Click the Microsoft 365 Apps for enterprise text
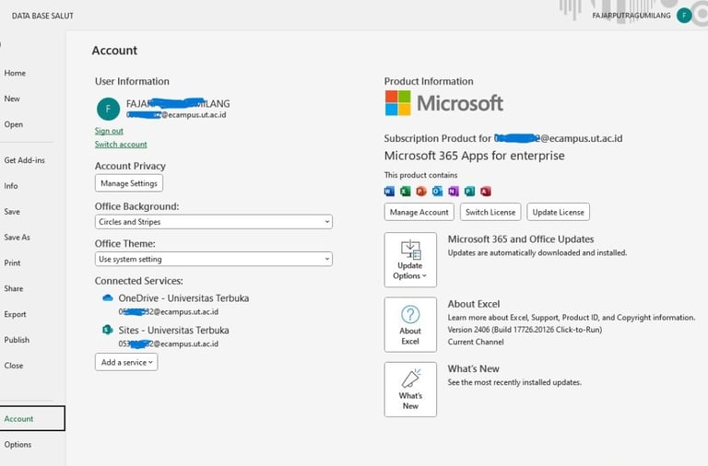 click(474, 156)
